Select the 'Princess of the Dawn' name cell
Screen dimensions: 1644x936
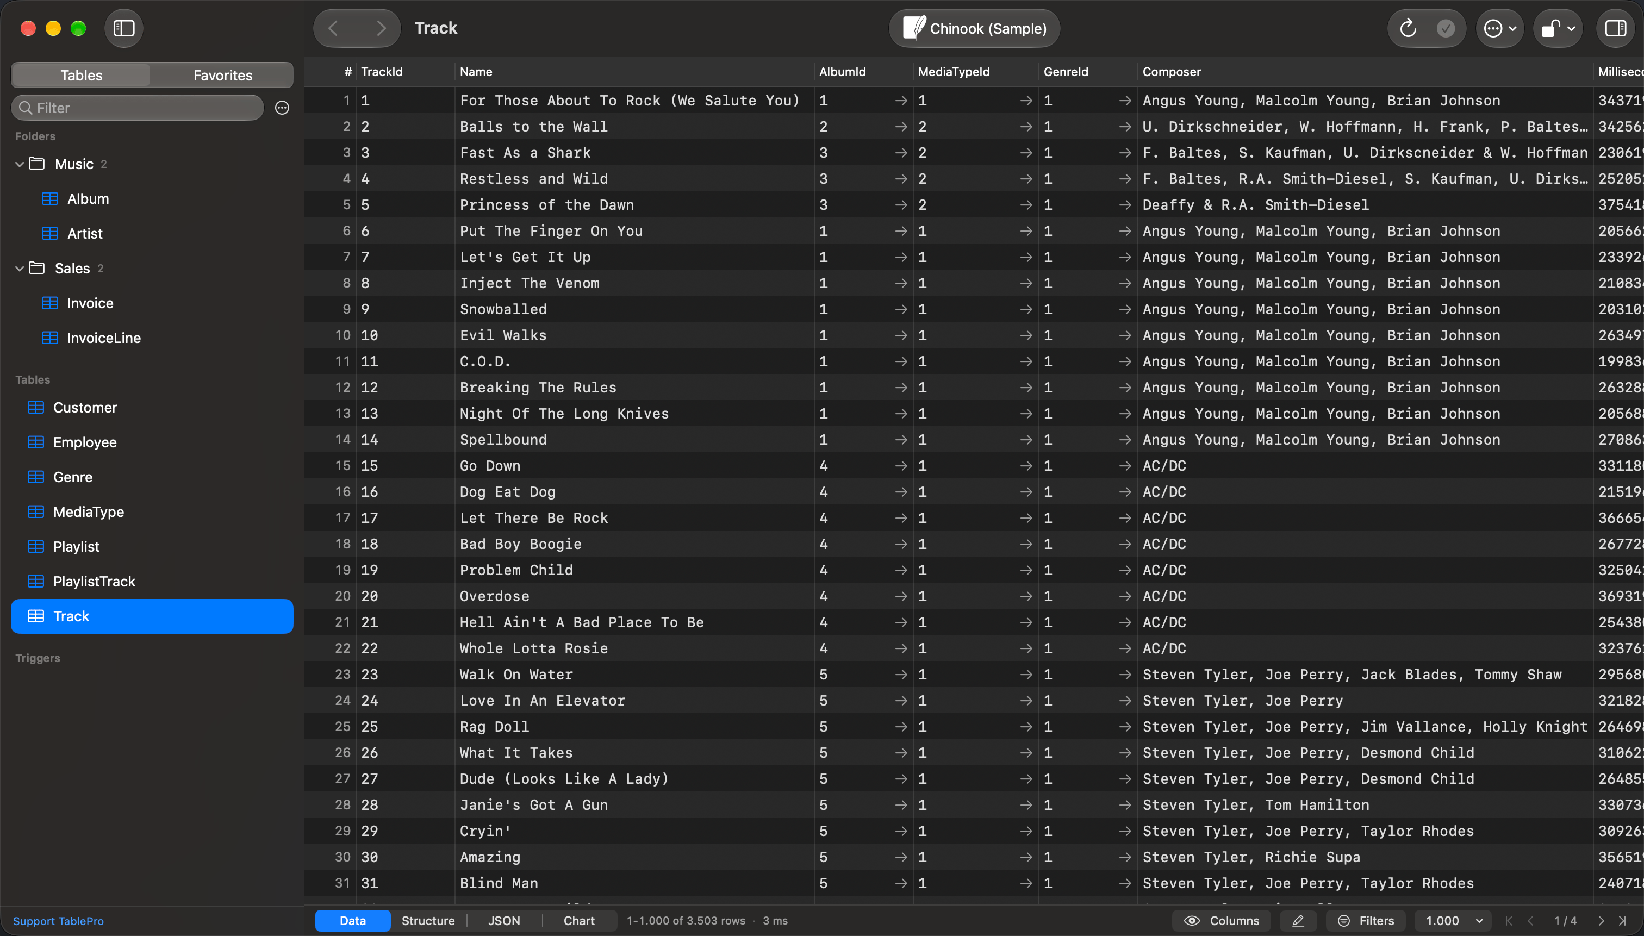pos(634,205)
